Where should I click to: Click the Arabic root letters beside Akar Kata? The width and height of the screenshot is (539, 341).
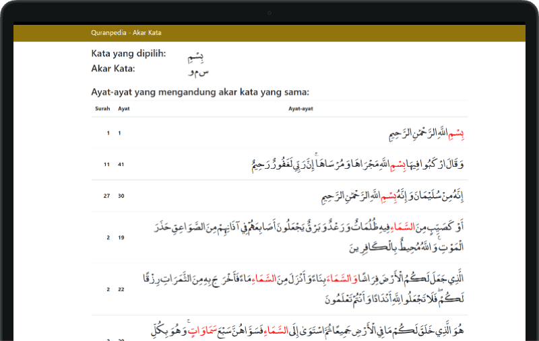pyautogui.click(x=198, y=72)
